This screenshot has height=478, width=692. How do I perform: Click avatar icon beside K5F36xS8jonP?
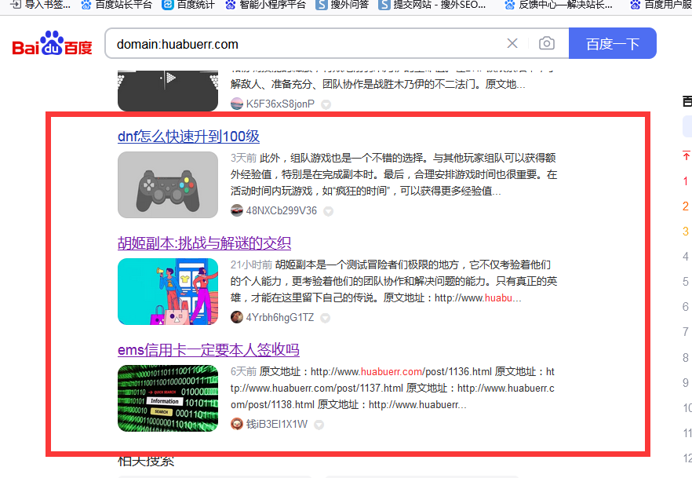point(237,104)
